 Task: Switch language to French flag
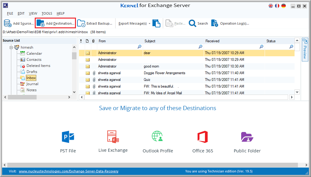(277, 6)
